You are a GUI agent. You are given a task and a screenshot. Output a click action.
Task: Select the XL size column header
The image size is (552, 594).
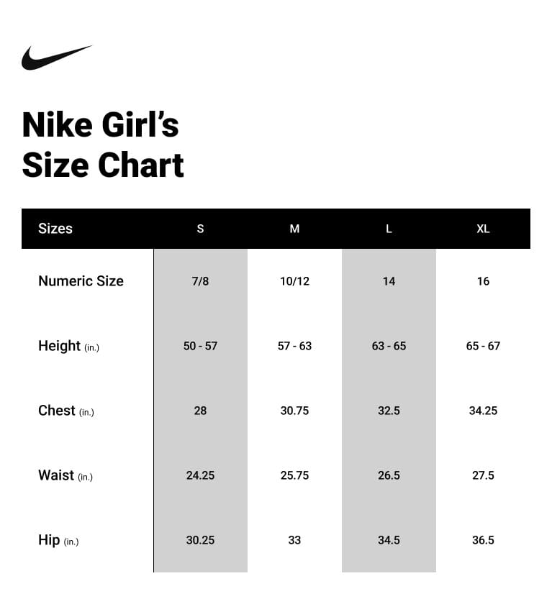coord(483,229)
